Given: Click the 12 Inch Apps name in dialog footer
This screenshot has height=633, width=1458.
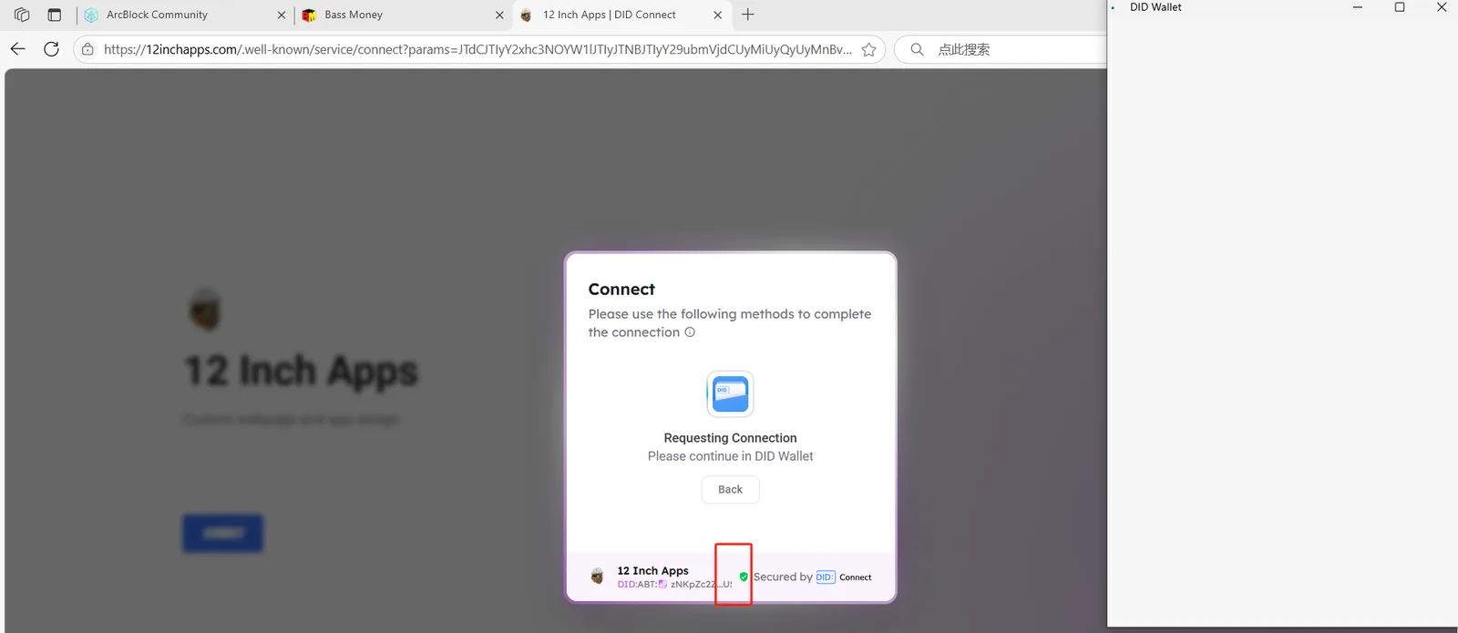Looking at the screenshot, I should click(x=652, y=570).
